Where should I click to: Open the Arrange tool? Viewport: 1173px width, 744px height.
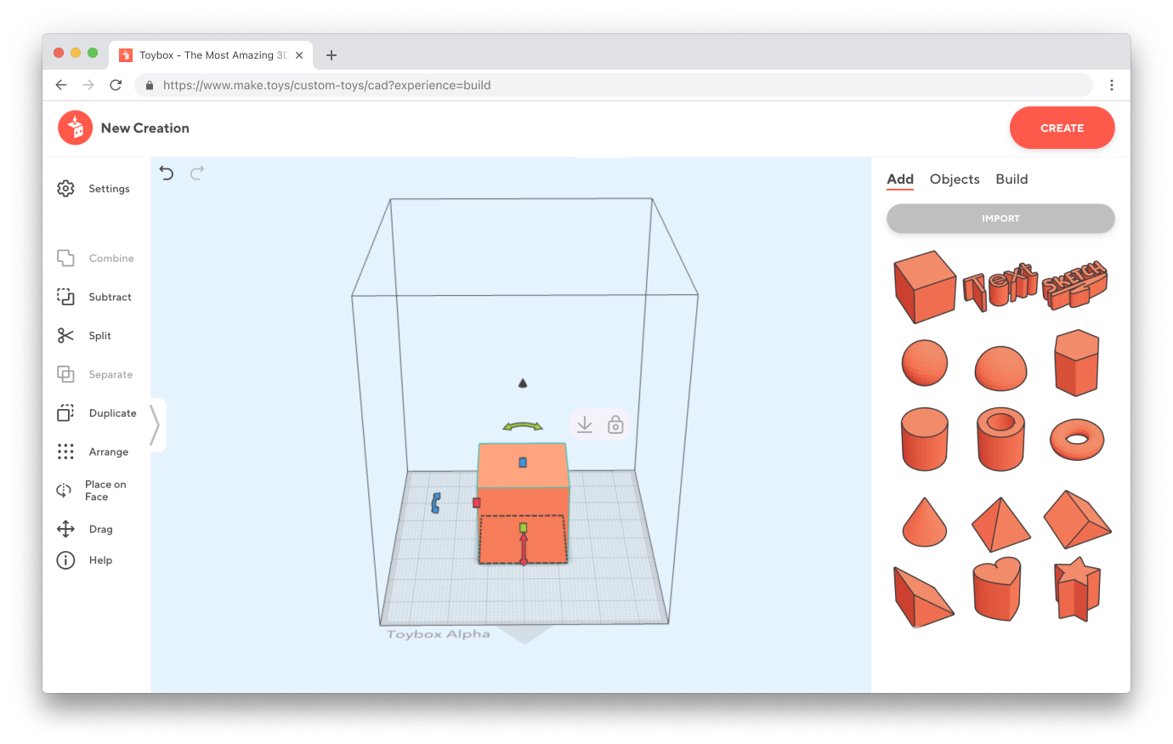pyautogui.click(x=93, y=452)
